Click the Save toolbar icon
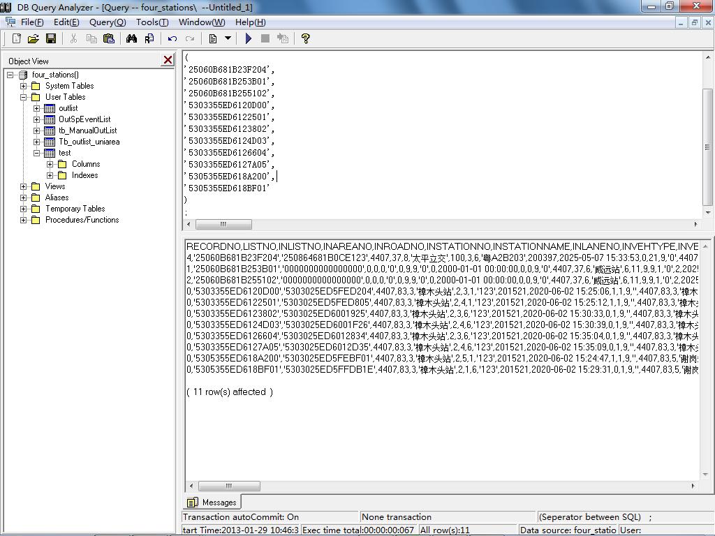This screenshot has height=536, width=715. coord(50,39)
